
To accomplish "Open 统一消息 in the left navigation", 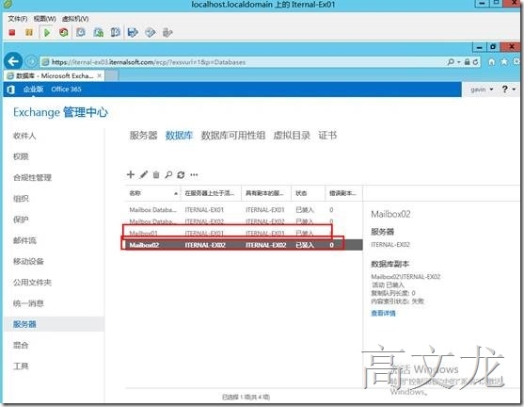I will pos(28,303).
